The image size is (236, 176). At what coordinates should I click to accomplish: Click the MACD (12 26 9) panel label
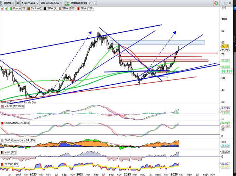pos(13,106)
